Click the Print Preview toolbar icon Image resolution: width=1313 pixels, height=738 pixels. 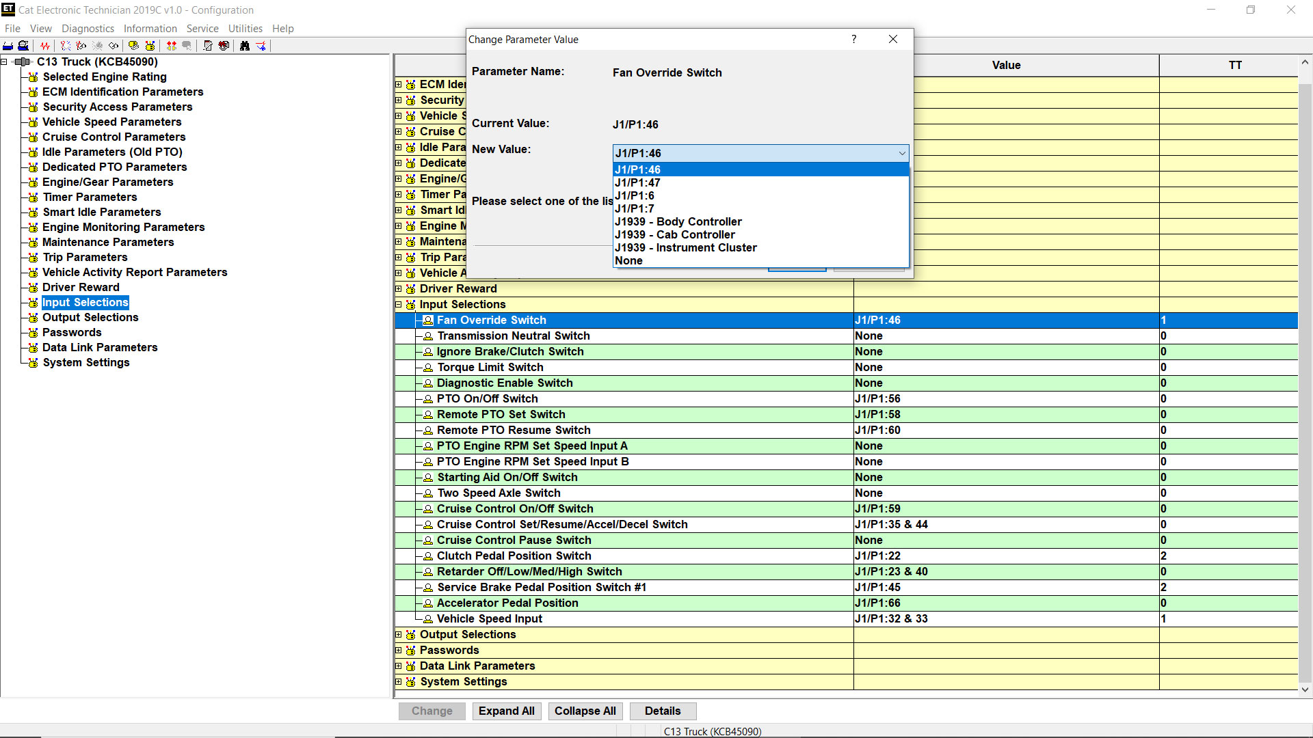click(23, 46)
